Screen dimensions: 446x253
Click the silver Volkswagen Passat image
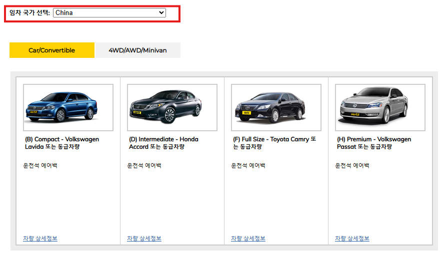point(380,107)
